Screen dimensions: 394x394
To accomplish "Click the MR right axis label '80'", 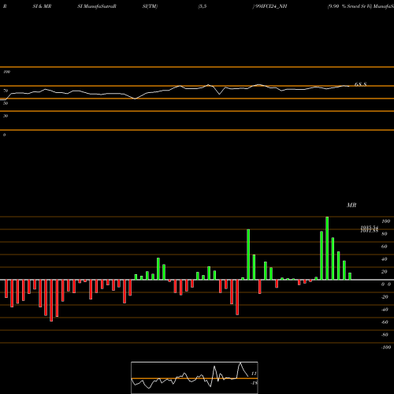I will coord(385,234).
